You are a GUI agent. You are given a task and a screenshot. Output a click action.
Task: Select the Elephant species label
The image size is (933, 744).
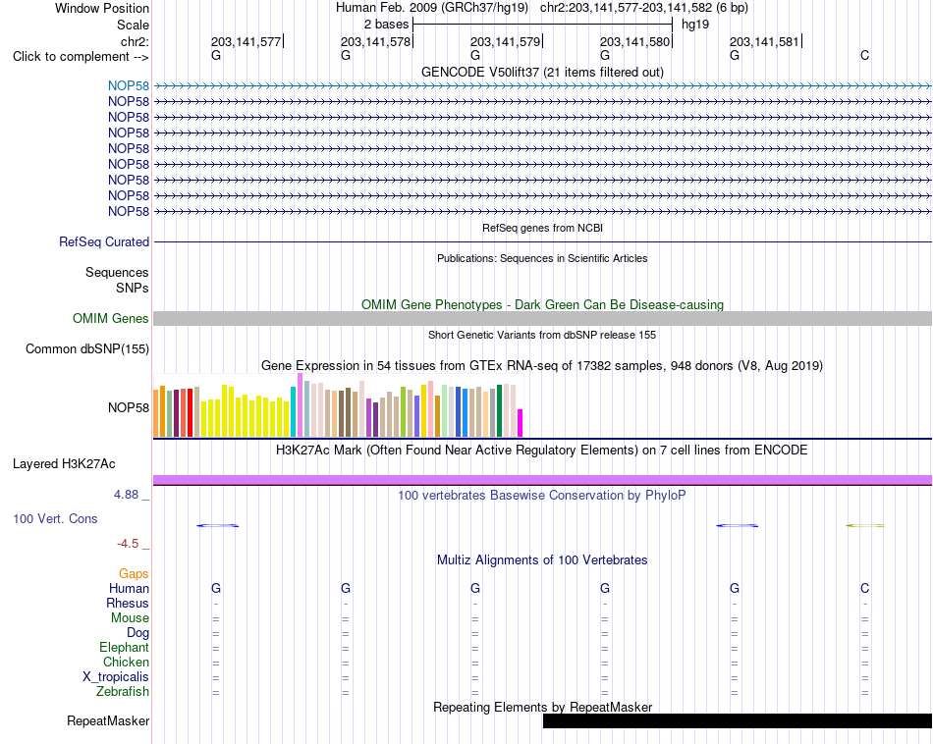(124, 647)
